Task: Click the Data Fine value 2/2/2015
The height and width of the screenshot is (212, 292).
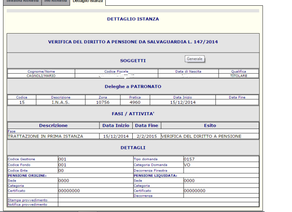Action: [x=146, y=136]
